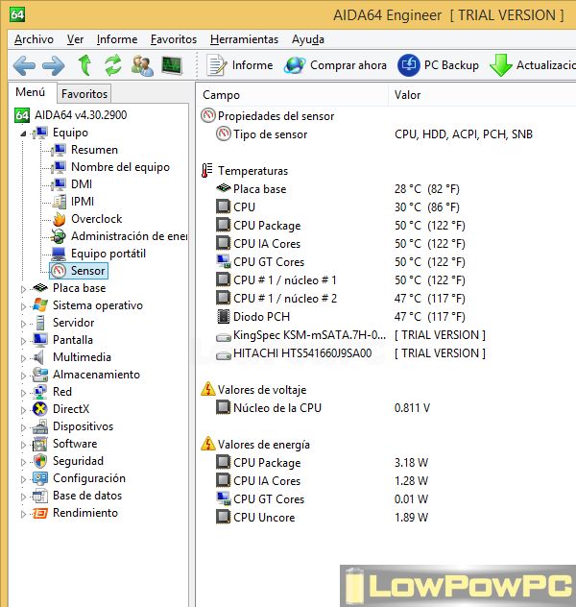Expand the Sistema operativo tree node
576x607 pixels.
coord(23,306)
